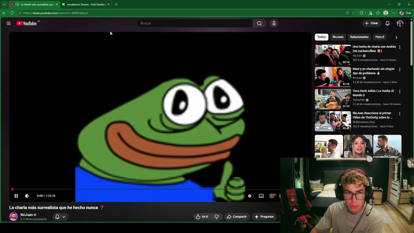Reload the current page
414x233 pixels.
[12, 13]
